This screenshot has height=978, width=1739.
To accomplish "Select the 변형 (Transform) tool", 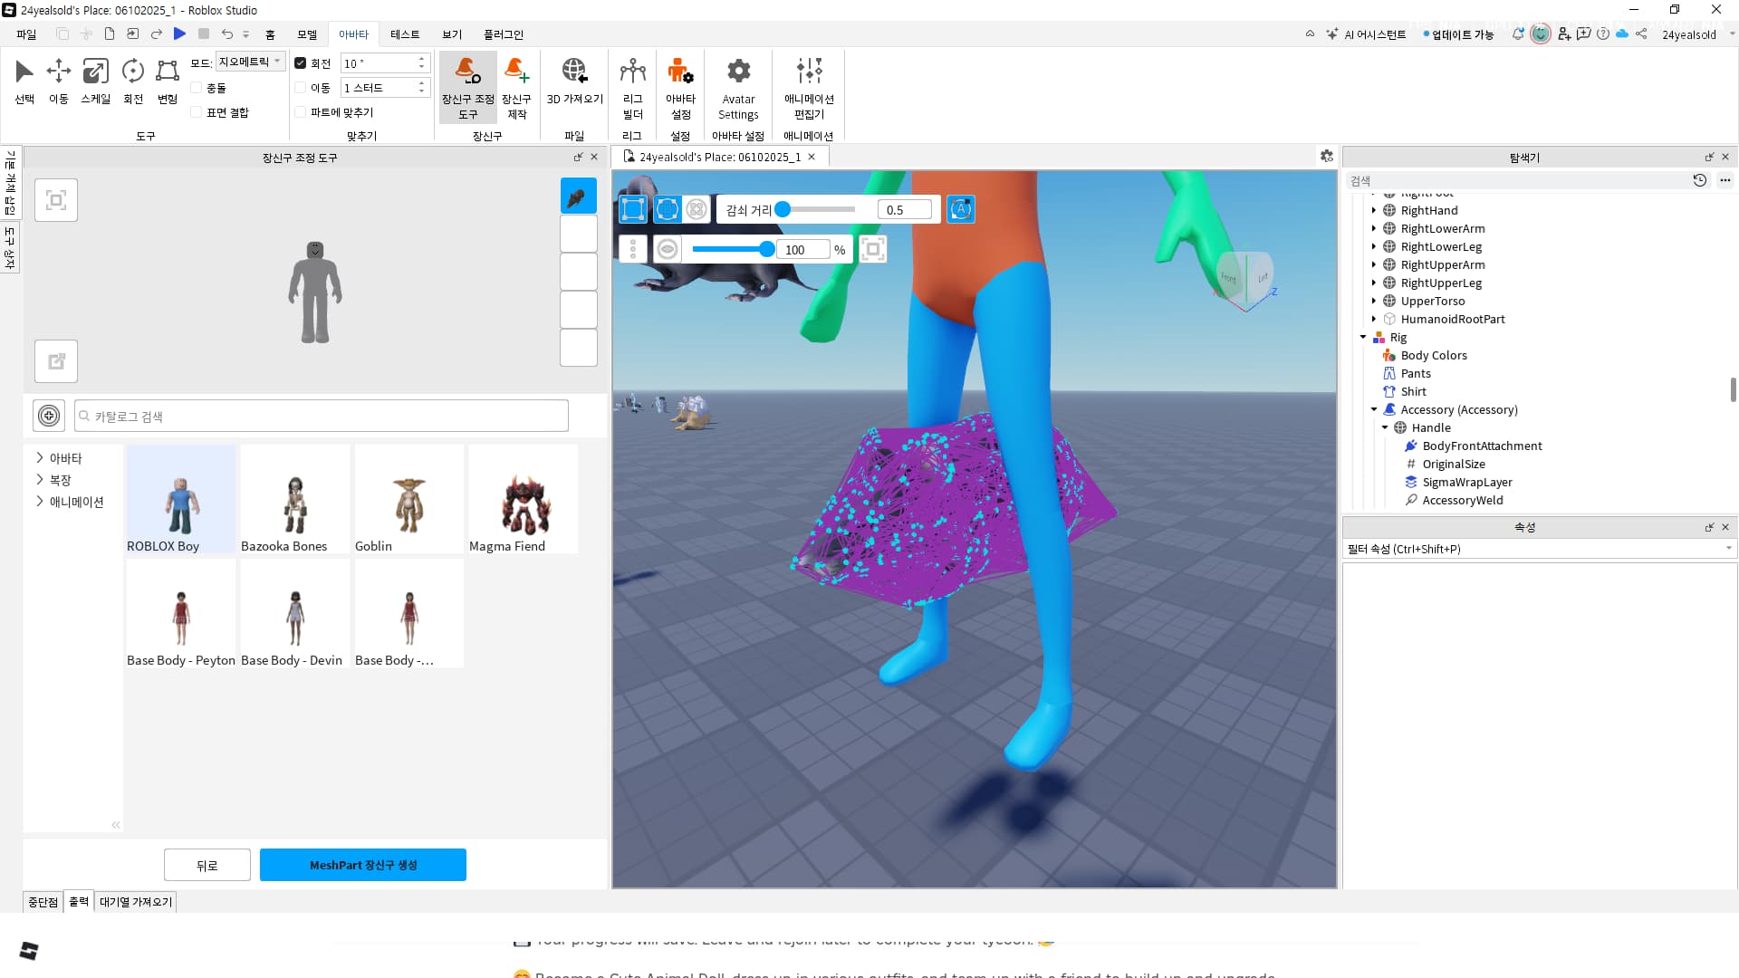I will (x=168, y=81).
